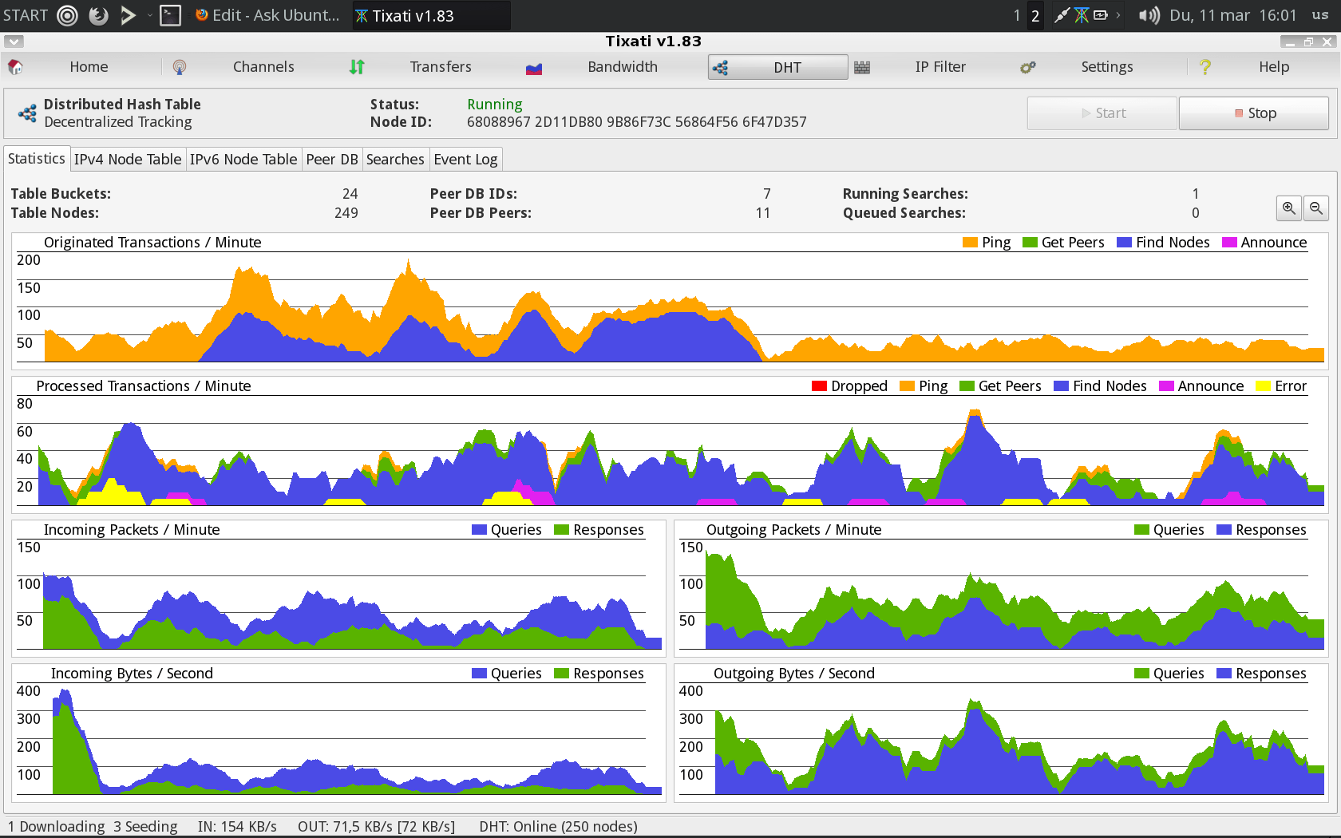The width and height of the screenshot is (1341, 838).
Task: Click the Tixati tray icon
Action: tap(1082, 15)
